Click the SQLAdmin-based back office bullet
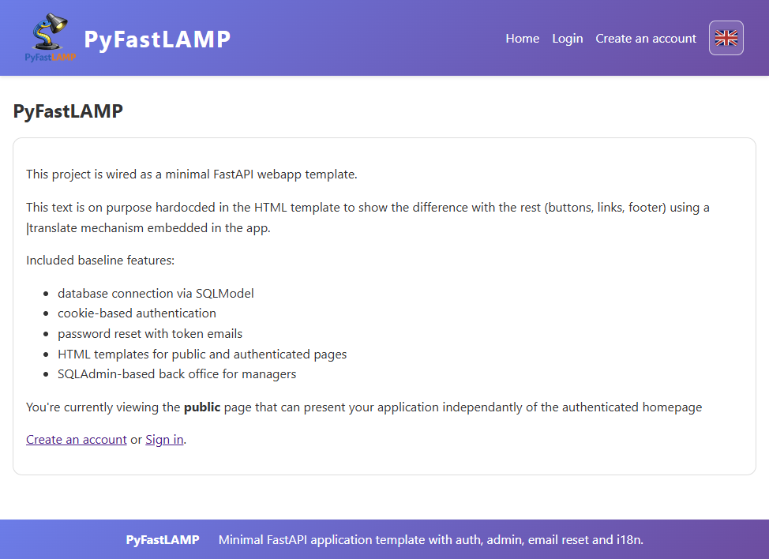The image size is (769, 559). [177, 374]
